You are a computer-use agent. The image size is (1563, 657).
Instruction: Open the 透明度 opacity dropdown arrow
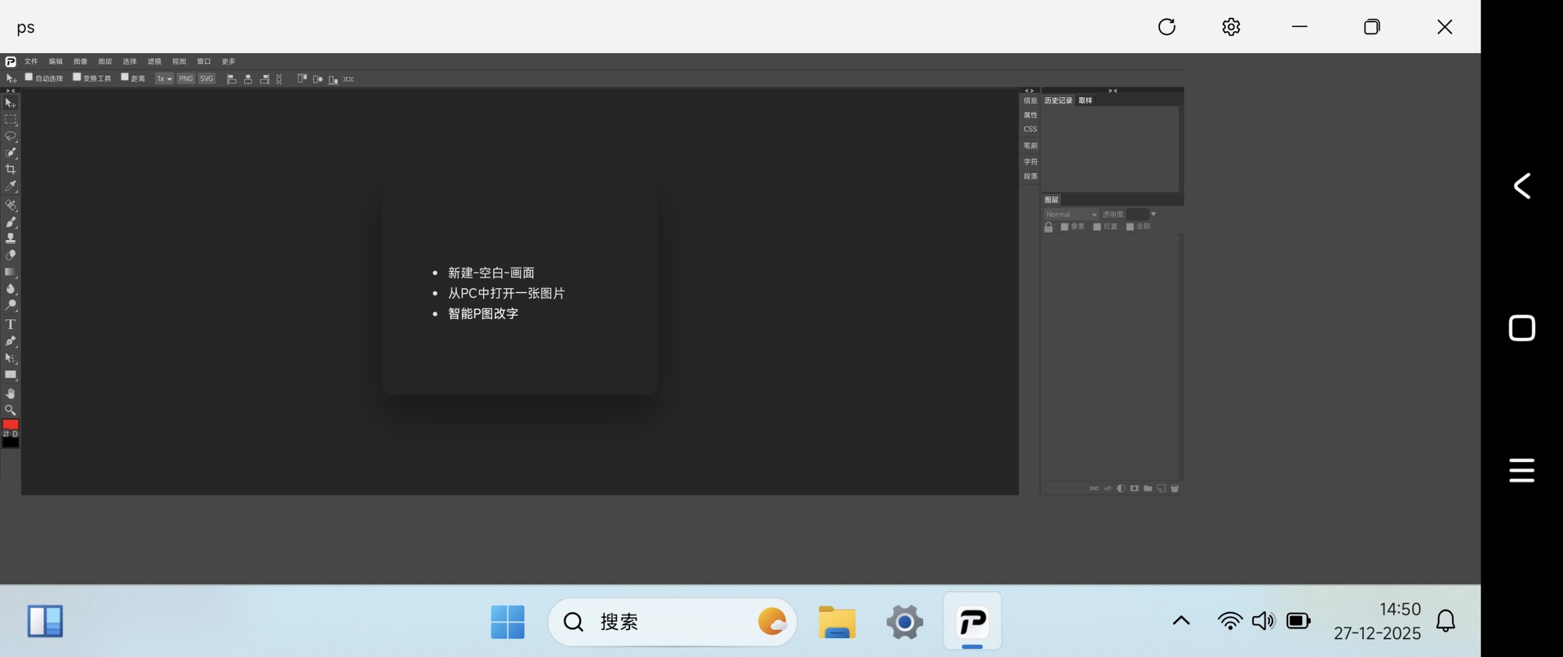click(1153, 214)
